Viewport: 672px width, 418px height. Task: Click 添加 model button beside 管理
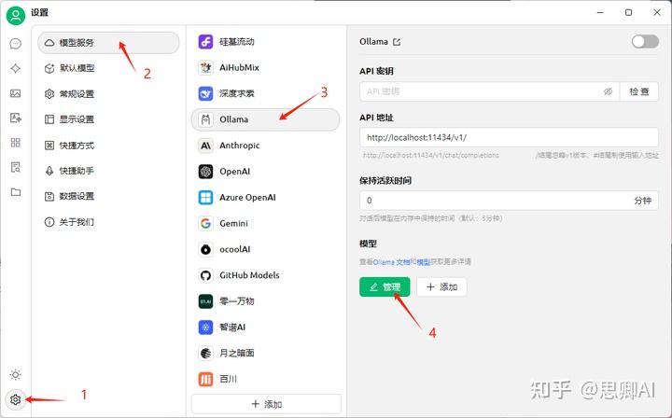(441, 287)
